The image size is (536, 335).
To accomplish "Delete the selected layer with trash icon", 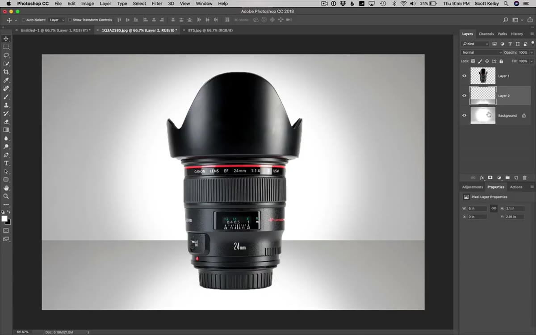I will click(x=525, y=178).
